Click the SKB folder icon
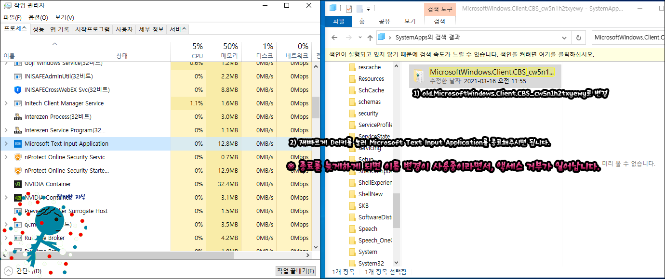This screenshot has width=665, height=279. (x=352, y=205)
